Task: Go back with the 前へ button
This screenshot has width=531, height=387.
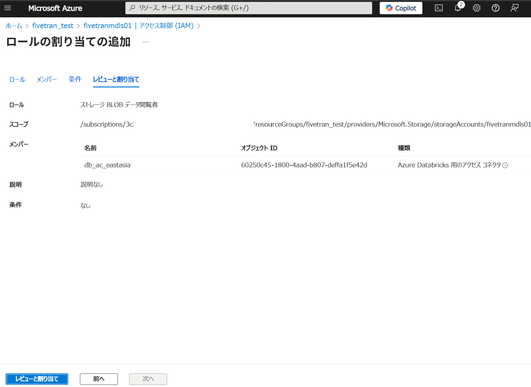Action: pos(99,379)
